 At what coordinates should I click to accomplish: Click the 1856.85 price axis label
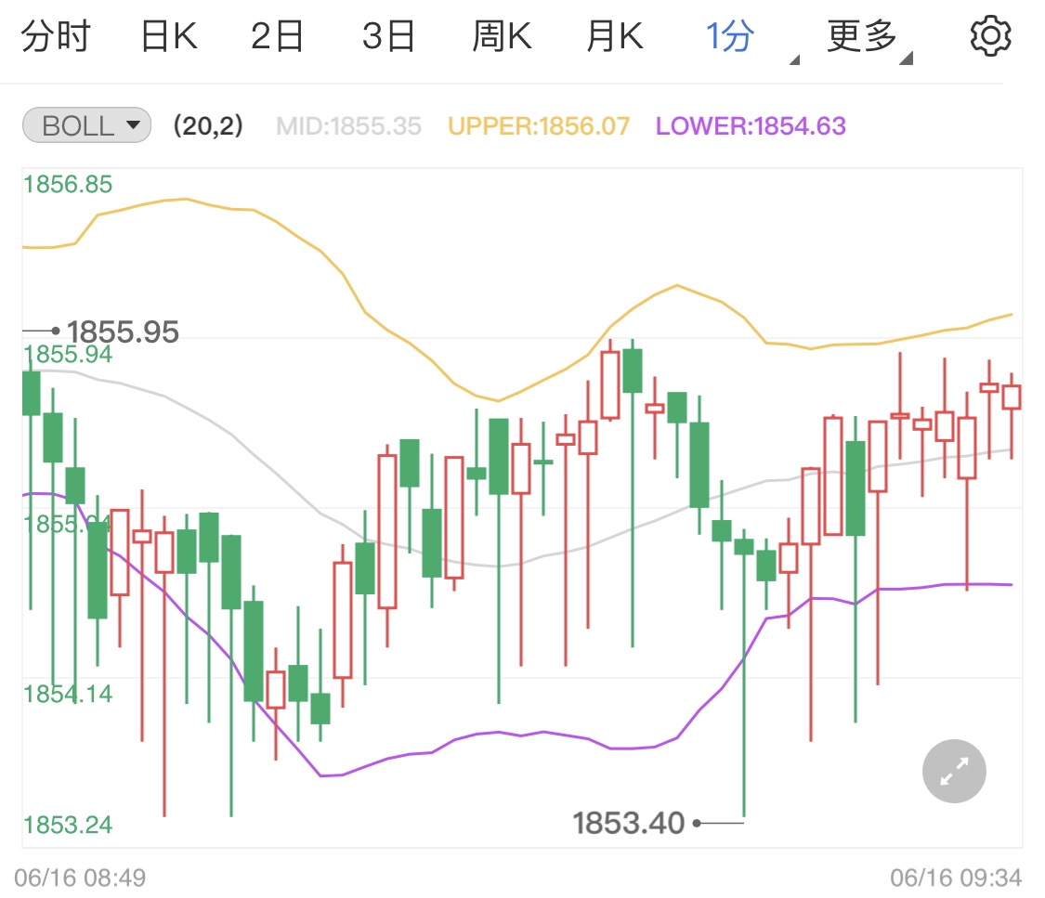(68, 185)
